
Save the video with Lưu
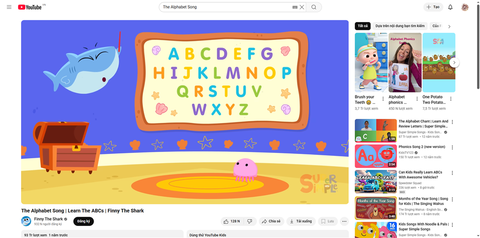coord(327,221)
